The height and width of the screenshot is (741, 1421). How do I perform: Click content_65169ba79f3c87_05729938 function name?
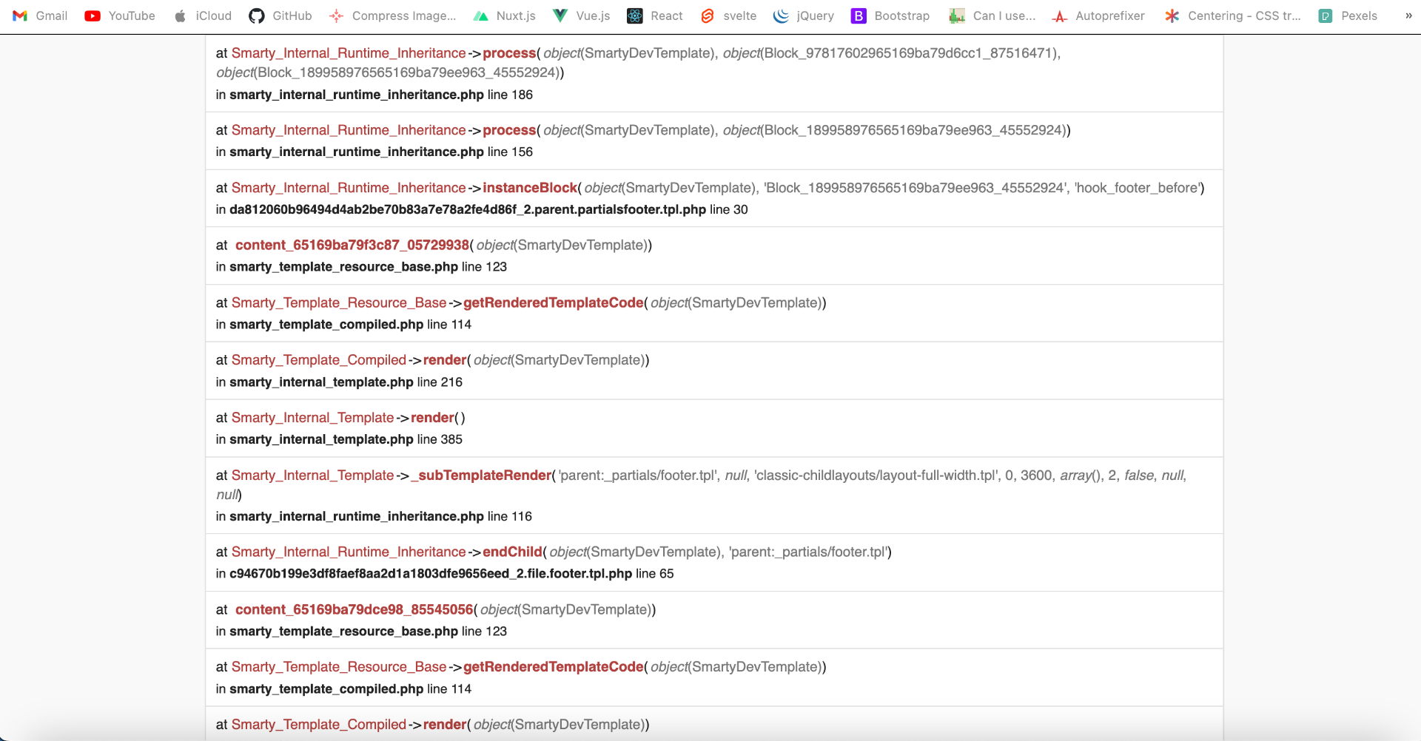point(352,245)
